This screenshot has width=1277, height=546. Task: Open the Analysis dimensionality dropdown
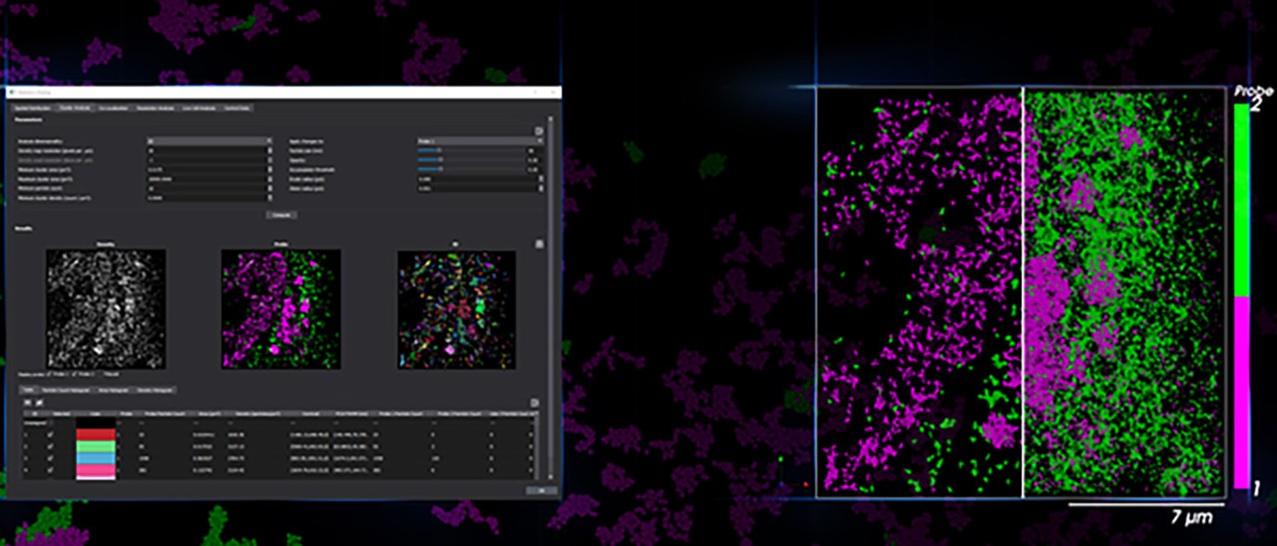[x=209, y=141]
